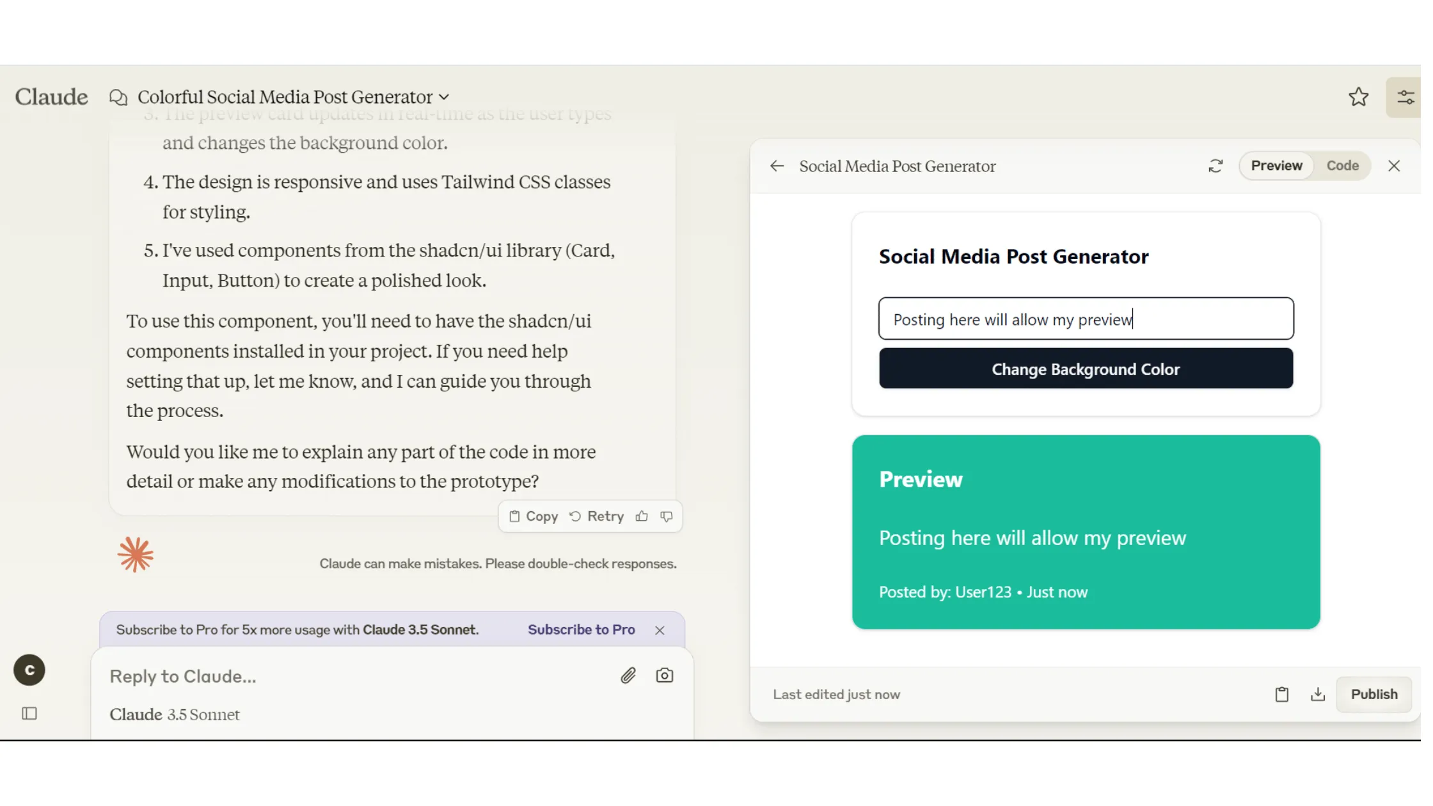Click 'Posting here will allow my preview' in card
The height and width of the screenshot is (806, 1433).
1032,539
